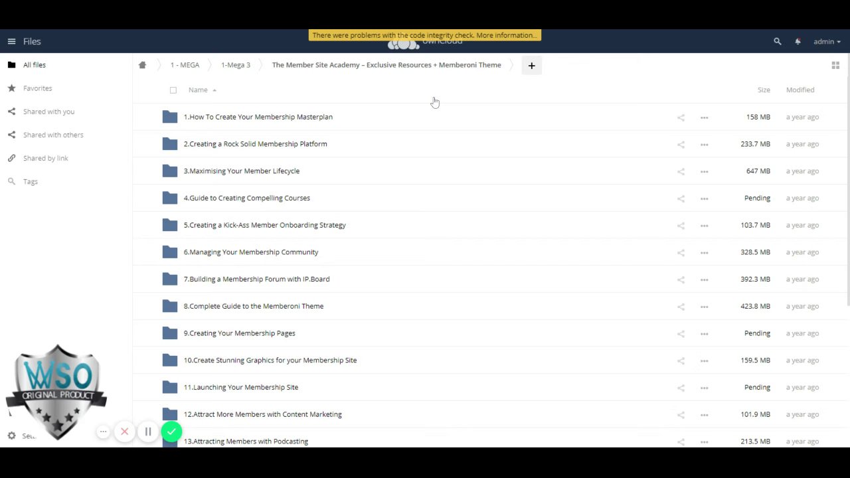Open more actions for 5.Creating a Kick-Ass Member

[704, 226]
